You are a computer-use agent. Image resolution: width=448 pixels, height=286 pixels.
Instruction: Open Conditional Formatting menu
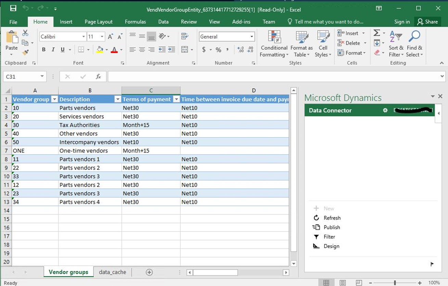point(274,44)
